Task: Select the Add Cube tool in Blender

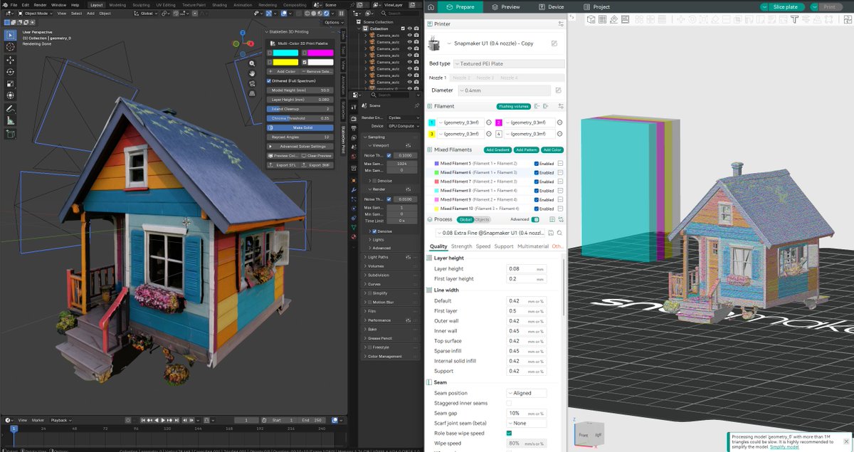Action: 11,134
